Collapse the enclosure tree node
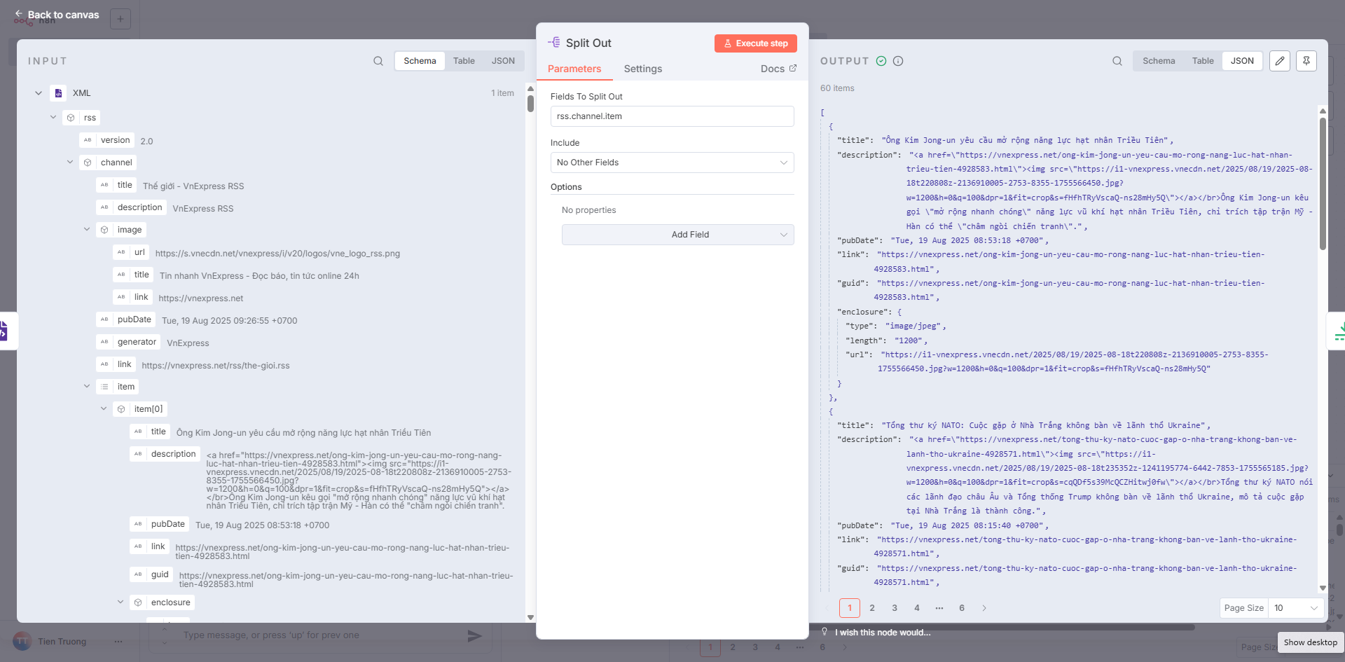This screenshot has height=662, width=1345. (x=120, y=602)
